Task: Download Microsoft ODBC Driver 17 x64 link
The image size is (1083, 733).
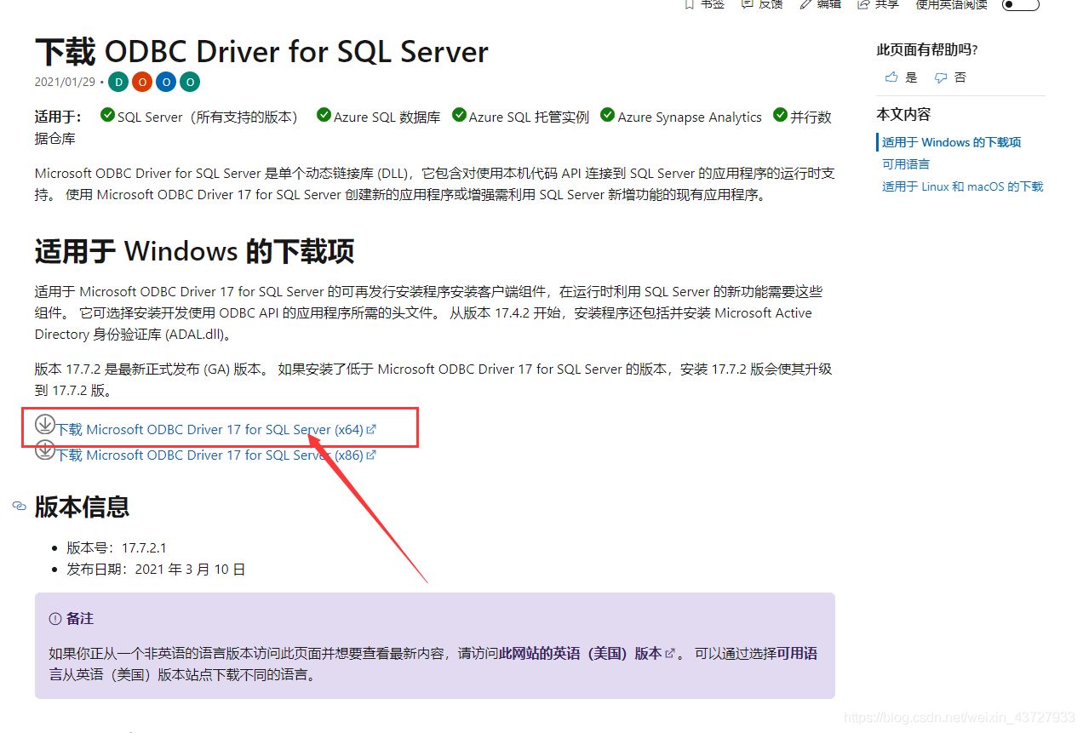Action: [204, 429]
